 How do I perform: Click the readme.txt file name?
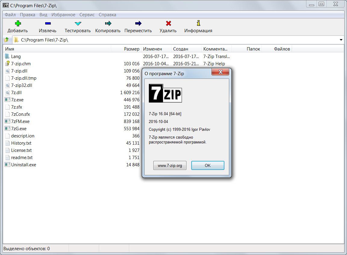(22, 158)
